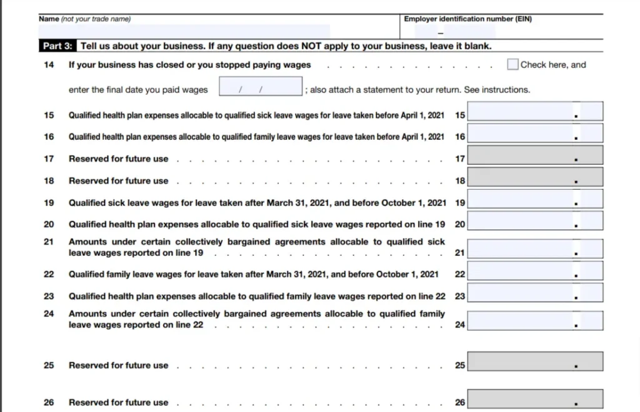640x412 pixels.
Task: Click line 23 'reported on line 22' description
Action: tap(257, 297)
